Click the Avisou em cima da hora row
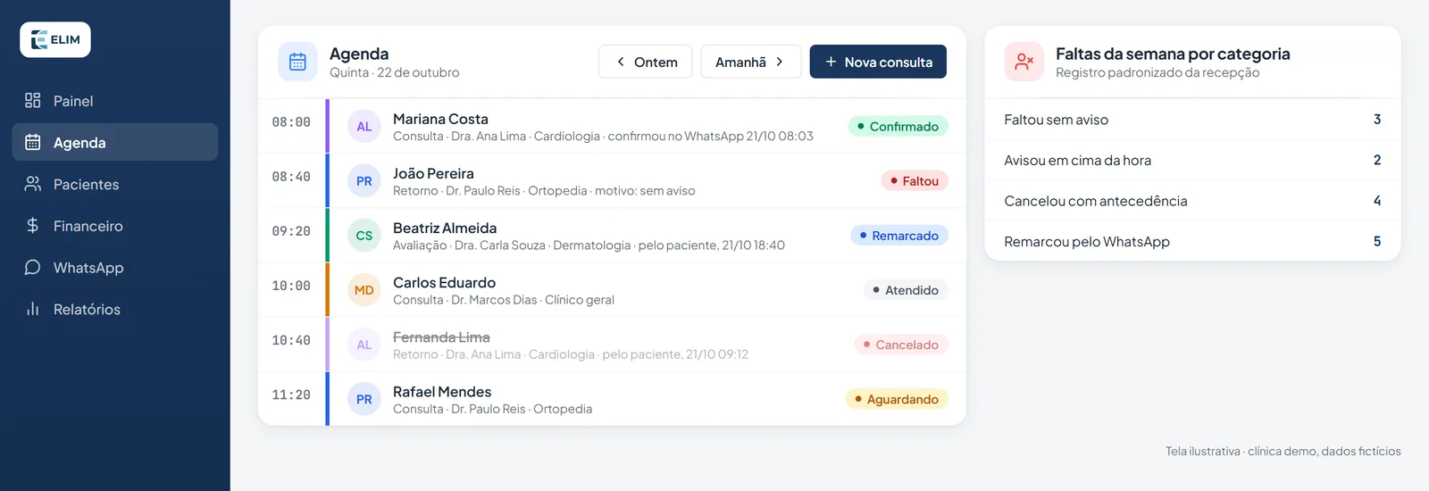 tap(1192, 160)
